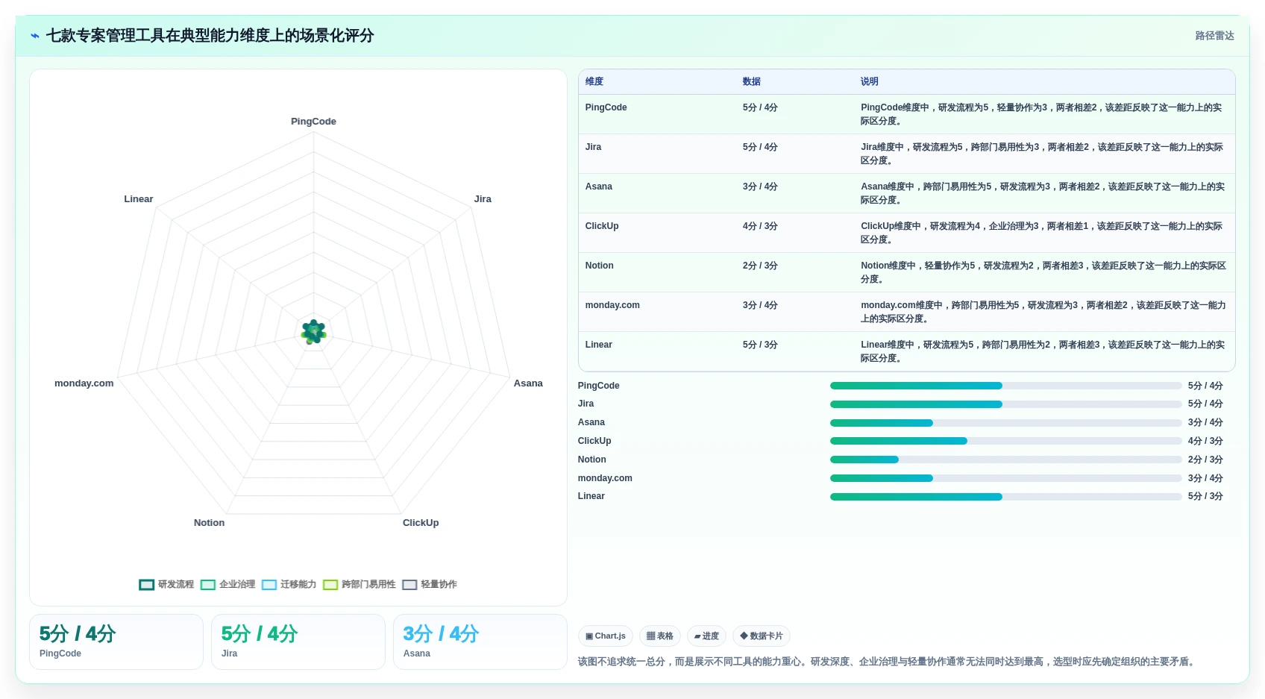Click the monday.com radar axis label
This screenshot has width=1265, height=699.
tap(84, 383)
